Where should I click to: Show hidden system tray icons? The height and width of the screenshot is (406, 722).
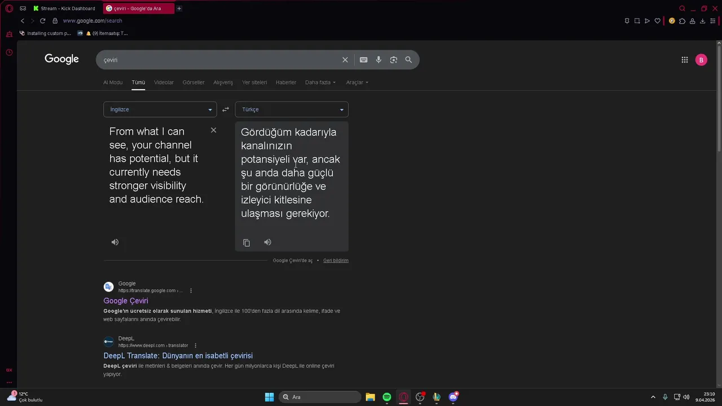click(653, 397)
